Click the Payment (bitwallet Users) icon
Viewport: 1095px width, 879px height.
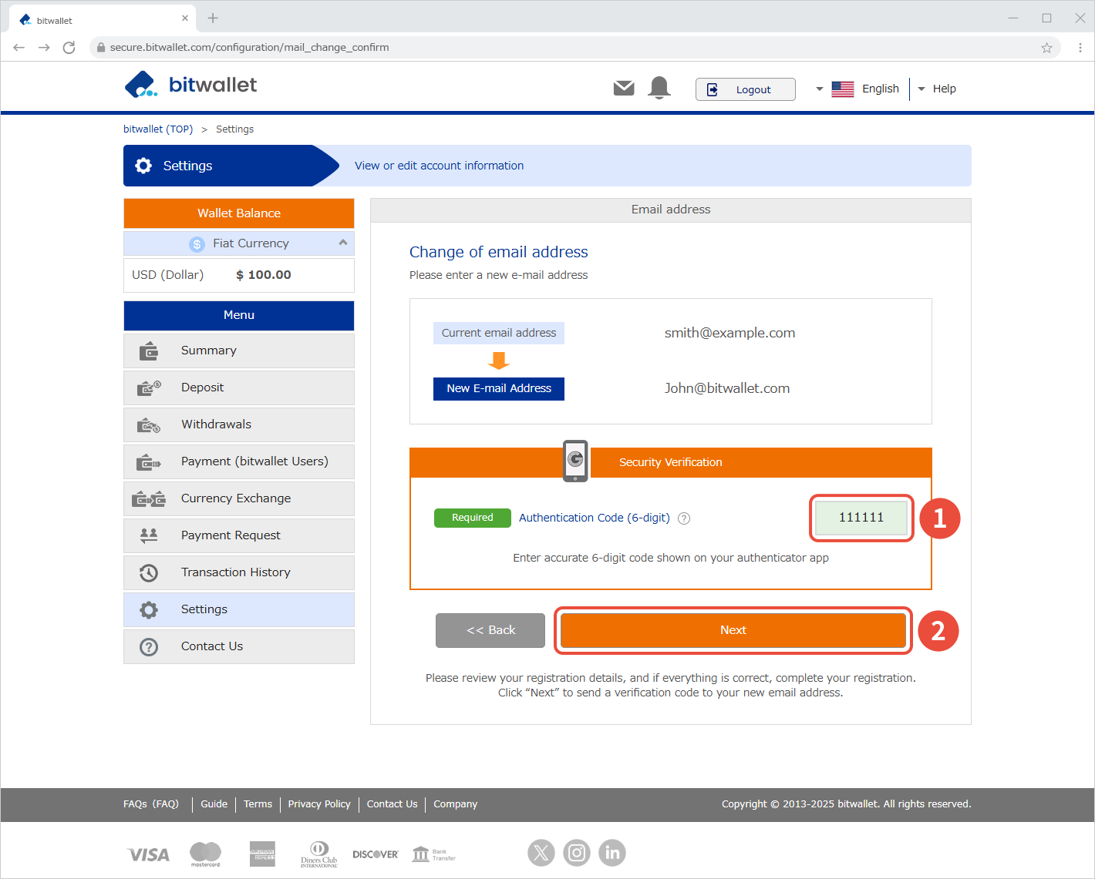pos(149,462)
